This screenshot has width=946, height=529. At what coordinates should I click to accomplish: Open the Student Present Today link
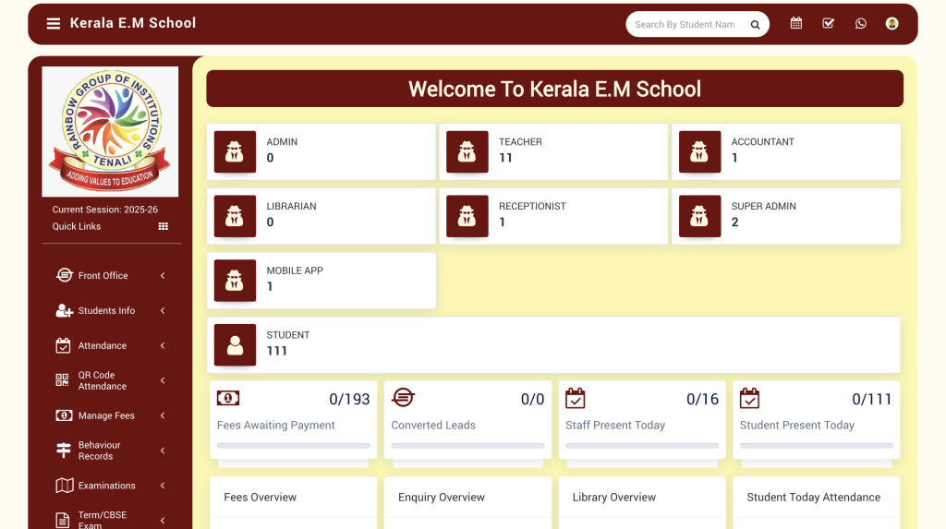(797, 426)
